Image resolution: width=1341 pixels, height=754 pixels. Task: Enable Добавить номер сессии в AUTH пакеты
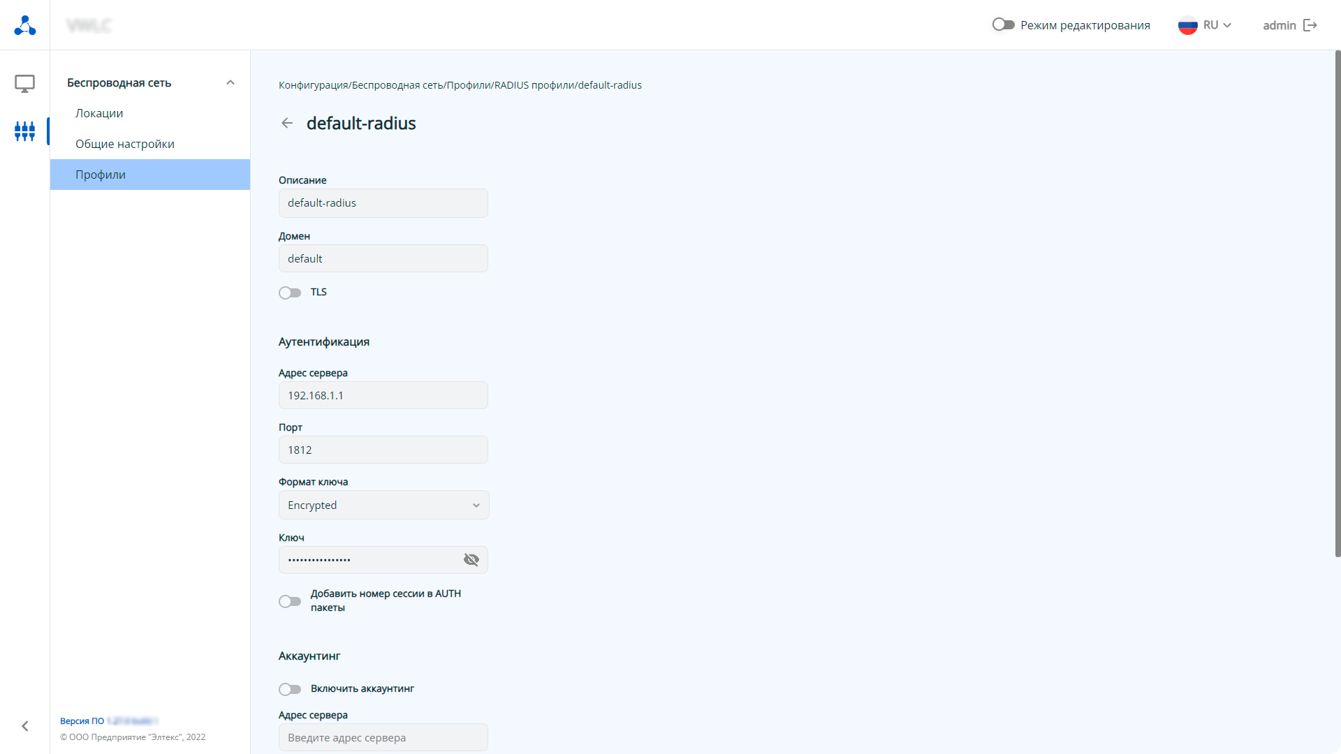tap(290, 601)
